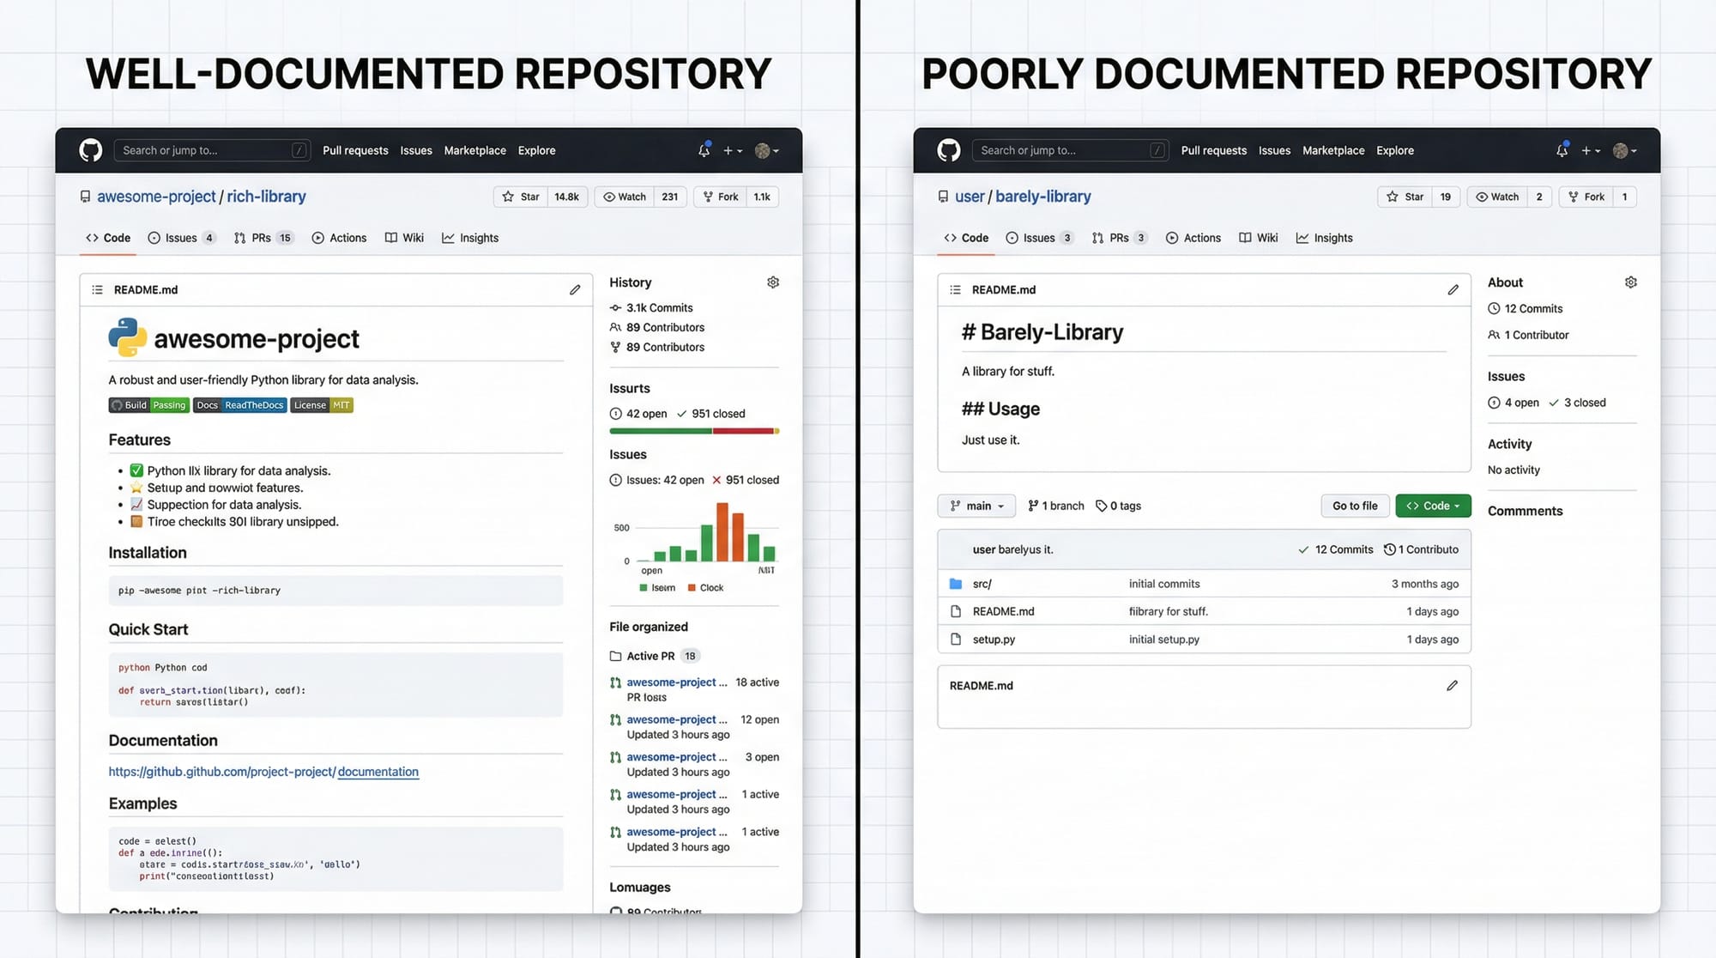Switch to Insights tab in rich-library

(x=469, y=238)
